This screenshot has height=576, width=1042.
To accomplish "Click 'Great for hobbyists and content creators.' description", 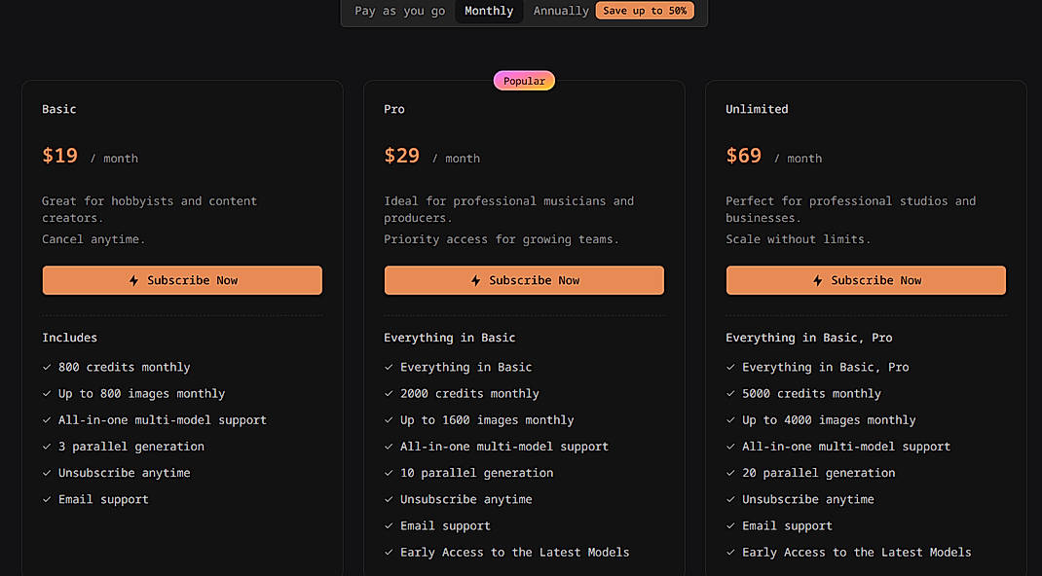I will [x=150, y=209].
